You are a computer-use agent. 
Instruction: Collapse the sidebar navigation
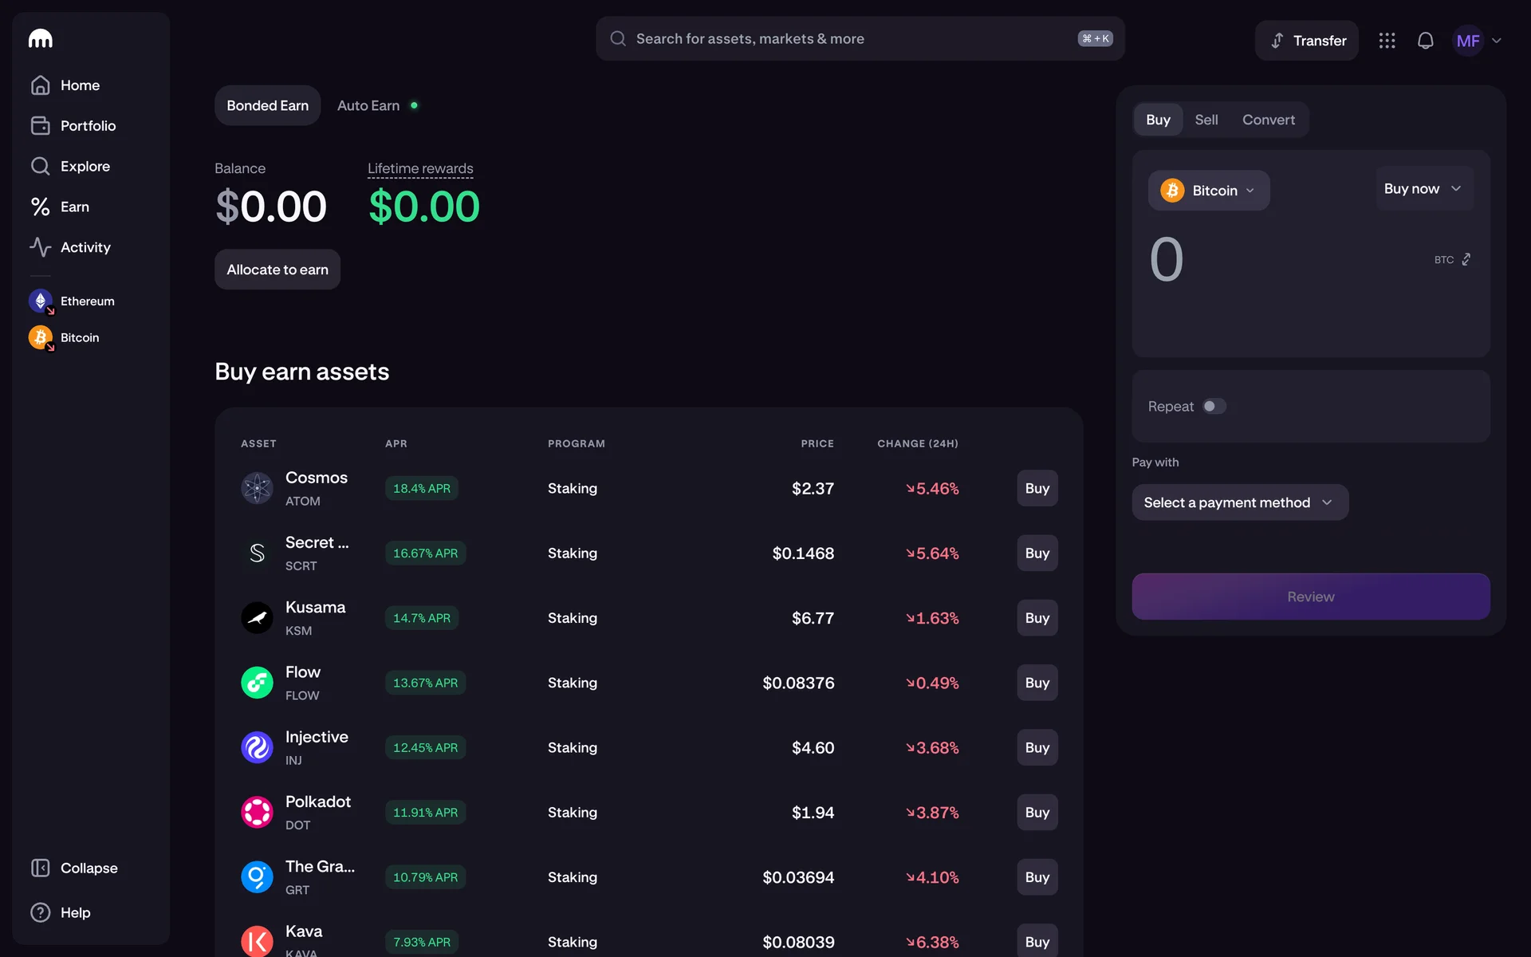pos(73,868)
